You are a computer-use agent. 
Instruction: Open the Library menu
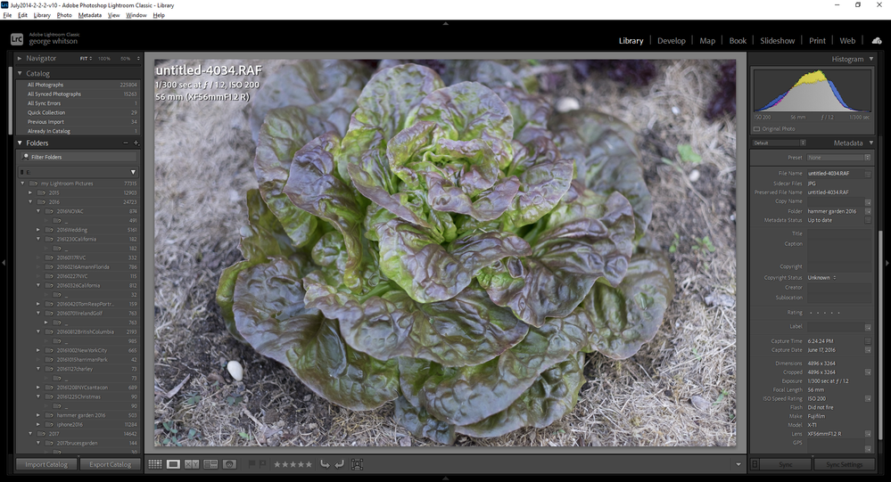tap(42, 15)
